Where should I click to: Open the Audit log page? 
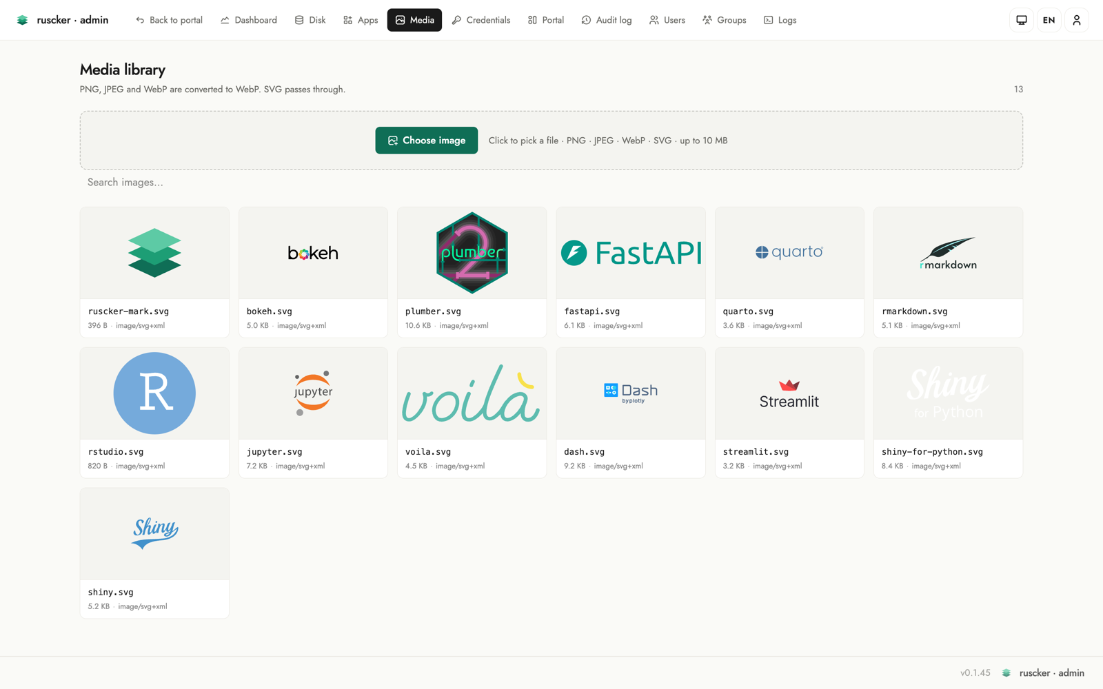coord(607,20)
